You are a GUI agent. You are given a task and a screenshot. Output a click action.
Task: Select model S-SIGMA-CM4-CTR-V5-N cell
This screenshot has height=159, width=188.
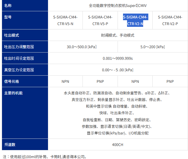65,20
